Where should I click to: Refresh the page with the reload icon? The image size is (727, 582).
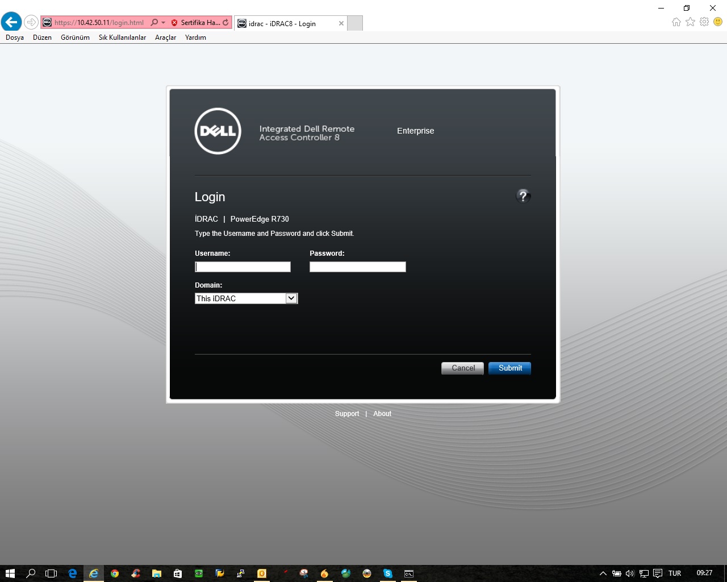[226, 23]
